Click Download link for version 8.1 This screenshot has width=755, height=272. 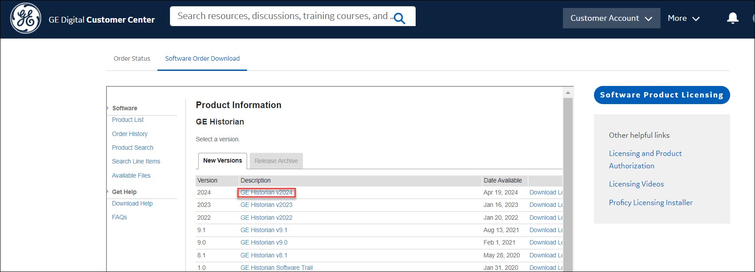point(546,255)
